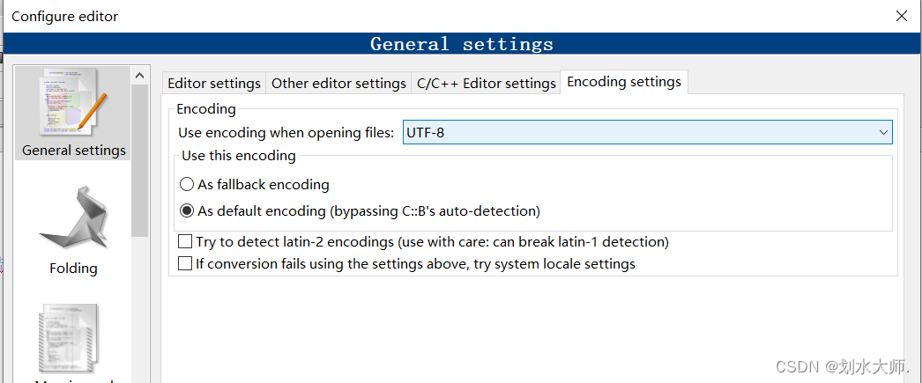Image resolution: width=922 pixels, height=383 pixels.
Task: Click the blue General settings title banner
Action: click(461, 44)
